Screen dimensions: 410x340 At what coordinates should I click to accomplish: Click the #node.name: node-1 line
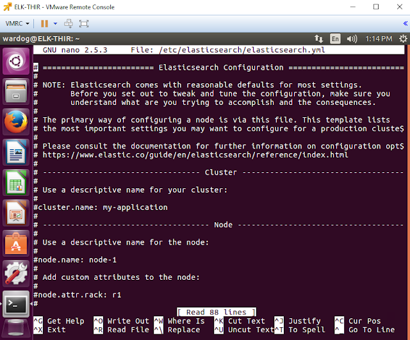click(x=75, y=260)
